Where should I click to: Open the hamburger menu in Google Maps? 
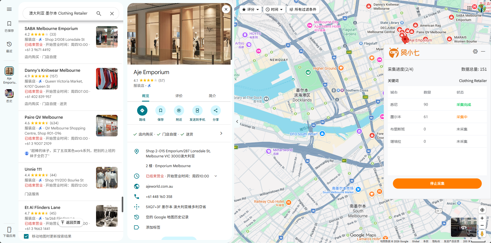tap(9, 9)
